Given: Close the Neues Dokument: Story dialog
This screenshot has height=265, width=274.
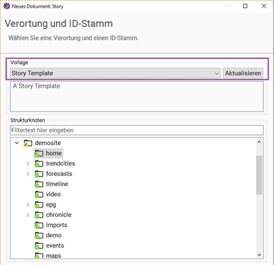Looking at the screenshot, I should [264, 6].
